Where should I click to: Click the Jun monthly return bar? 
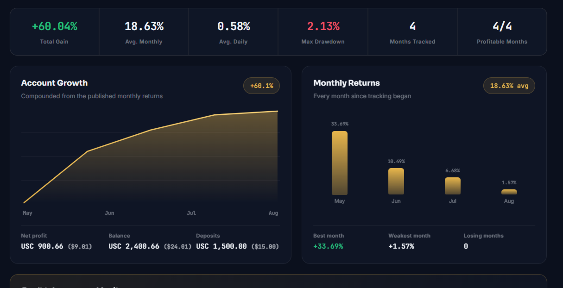click(396, 182)
